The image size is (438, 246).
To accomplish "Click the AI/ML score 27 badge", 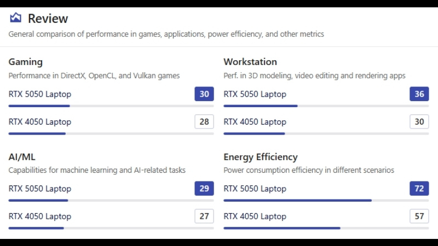I will 204,216.
